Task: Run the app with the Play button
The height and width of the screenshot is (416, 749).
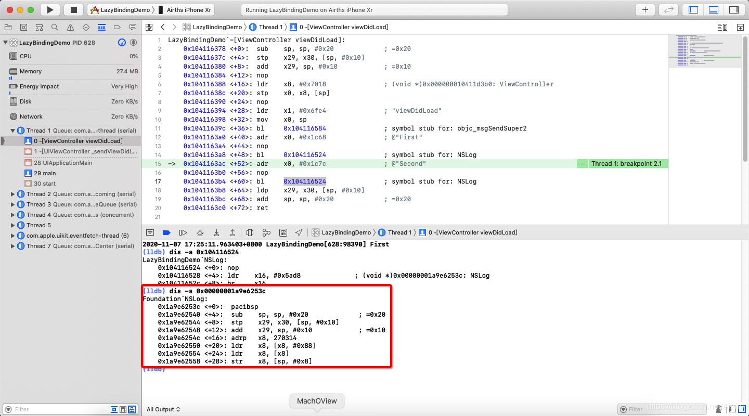Action: (x=50, y=10)
